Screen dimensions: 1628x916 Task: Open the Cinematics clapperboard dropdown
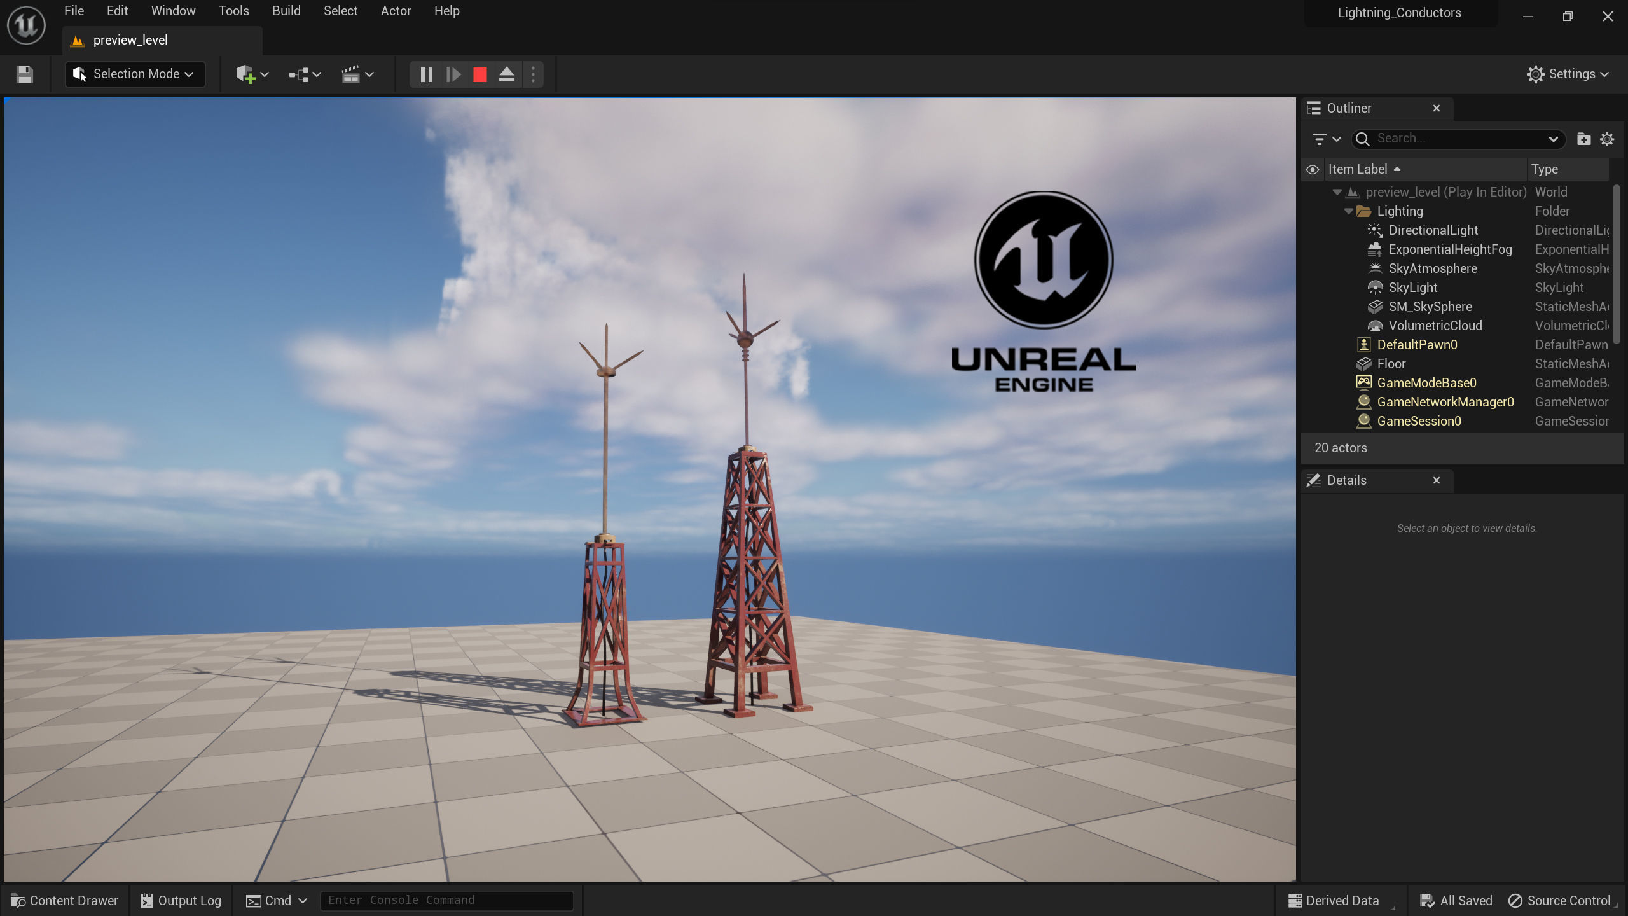[357, 74]
